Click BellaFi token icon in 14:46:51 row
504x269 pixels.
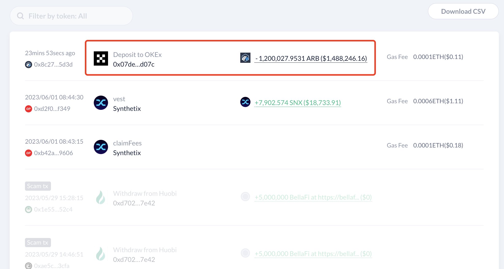(245, 253)
